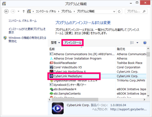Expand the address bar history dropdown
The width and height of the screenshot is (152, 117).
[x=114, y=11]
